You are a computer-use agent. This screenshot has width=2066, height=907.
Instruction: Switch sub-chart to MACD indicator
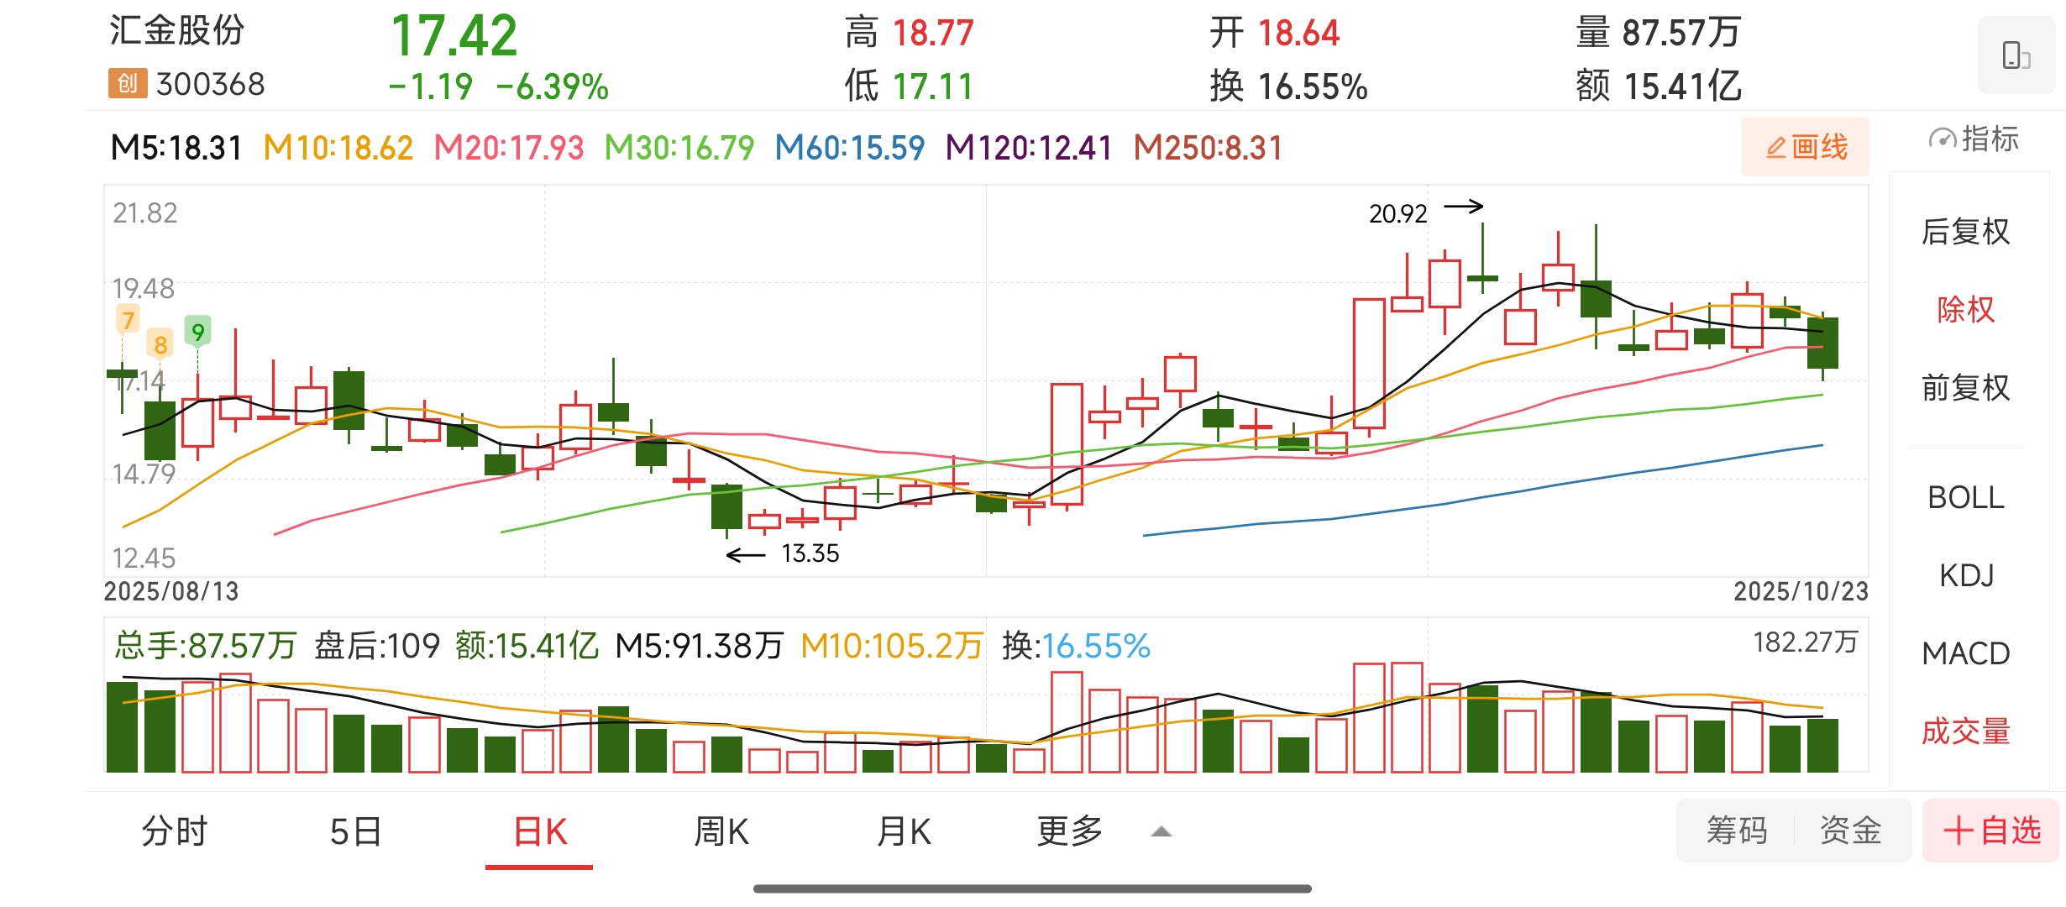[1965, 653]
